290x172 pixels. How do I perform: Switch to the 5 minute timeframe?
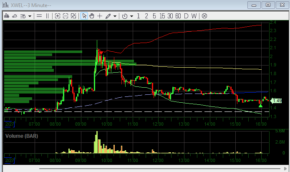(154, 16)
